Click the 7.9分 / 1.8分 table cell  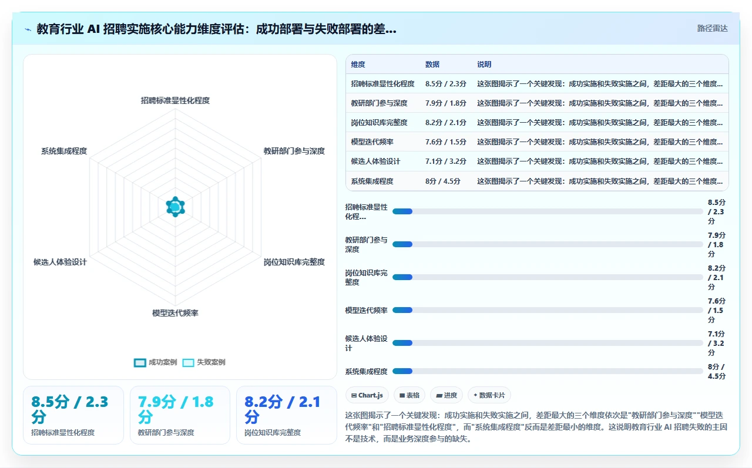tap(446, 103)
